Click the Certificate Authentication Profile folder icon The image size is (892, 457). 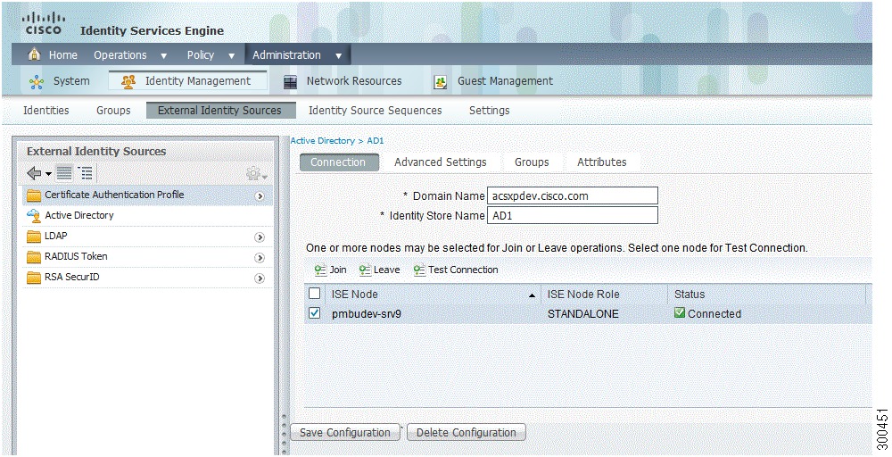[x=34, y=195]
